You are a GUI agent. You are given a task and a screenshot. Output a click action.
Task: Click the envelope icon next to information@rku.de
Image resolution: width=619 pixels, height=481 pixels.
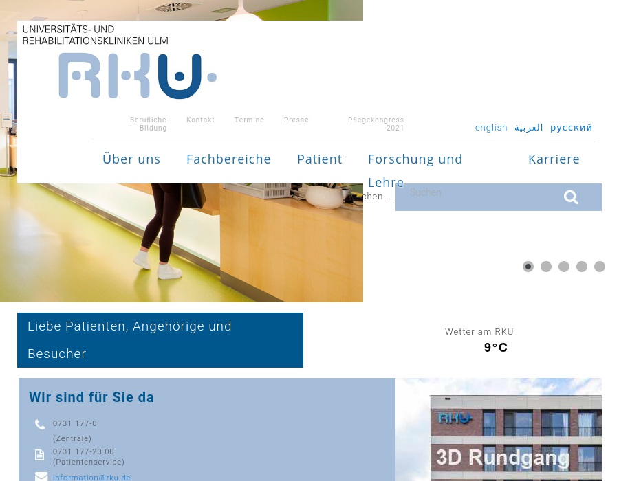click(41, 476)
